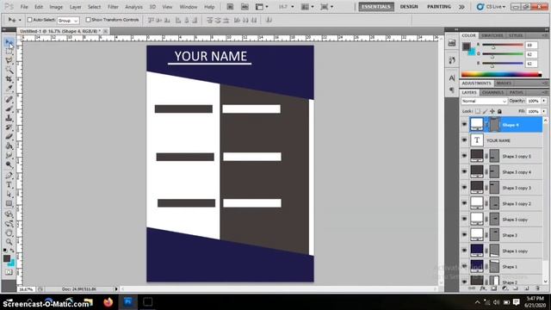The image size is (551, 310).
Task: Click add layer style fx button
Action: 482,288
